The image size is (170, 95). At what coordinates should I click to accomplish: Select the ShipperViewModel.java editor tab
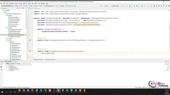coord(34,8)
